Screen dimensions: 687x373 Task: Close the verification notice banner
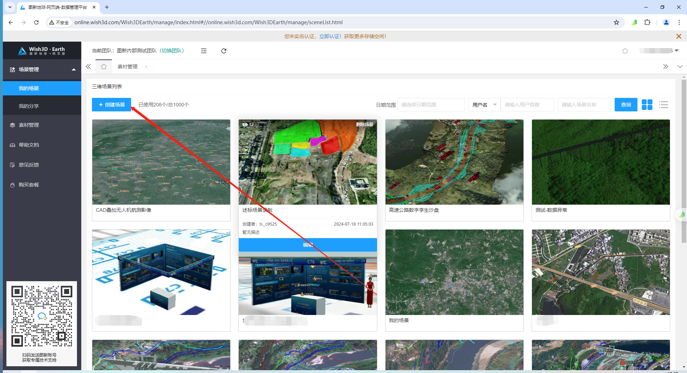(x=679, y=36)
